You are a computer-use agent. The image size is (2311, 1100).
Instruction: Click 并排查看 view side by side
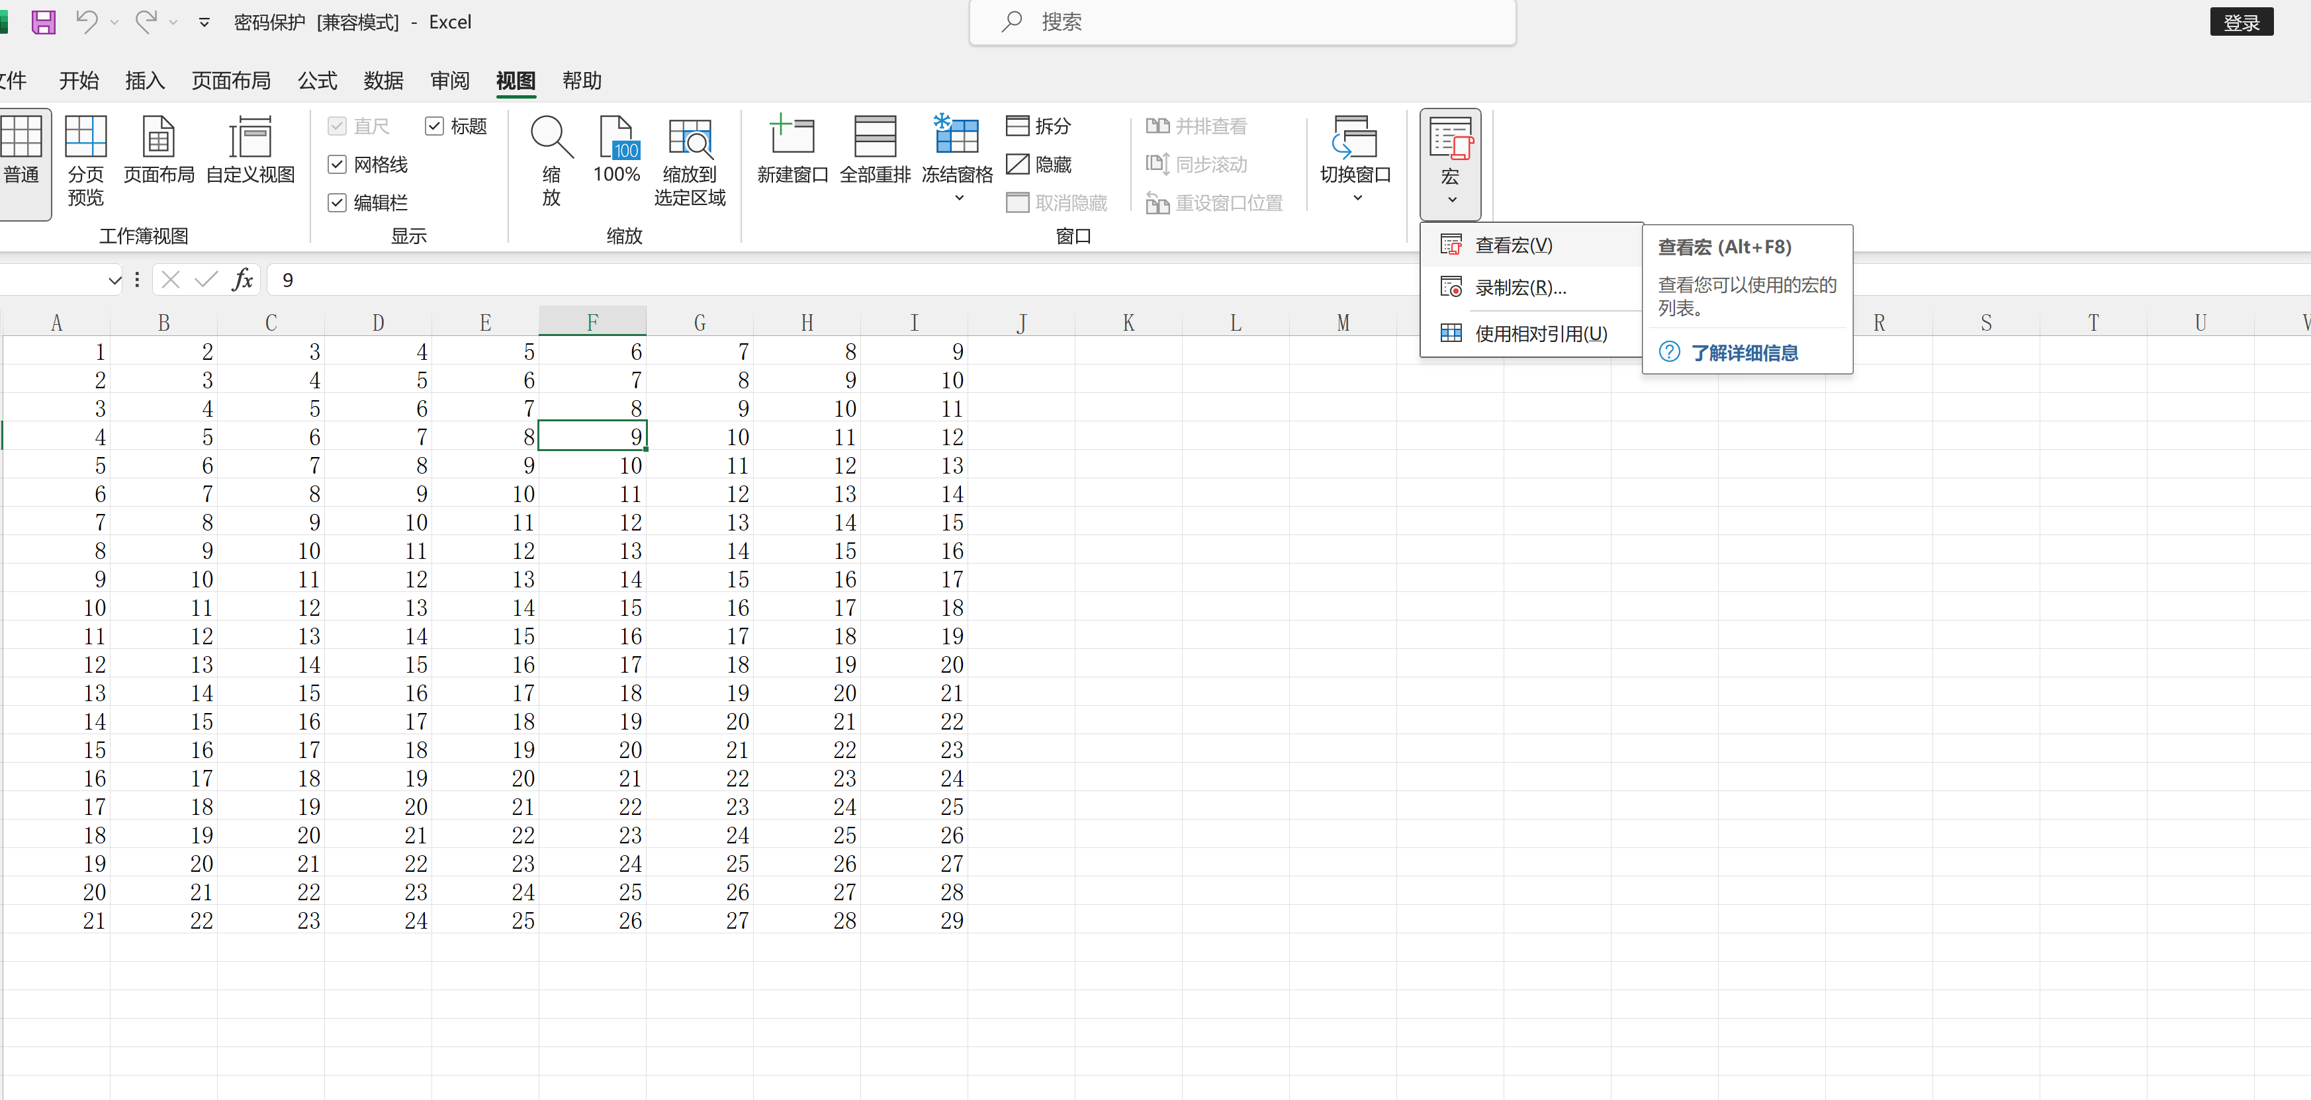pos(1196,126)
